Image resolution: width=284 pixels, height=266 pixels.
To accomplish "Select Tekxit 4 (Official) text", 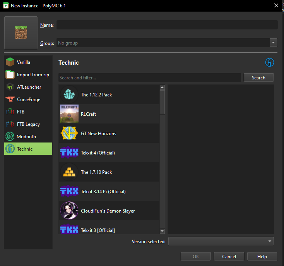I will (98, 153).
